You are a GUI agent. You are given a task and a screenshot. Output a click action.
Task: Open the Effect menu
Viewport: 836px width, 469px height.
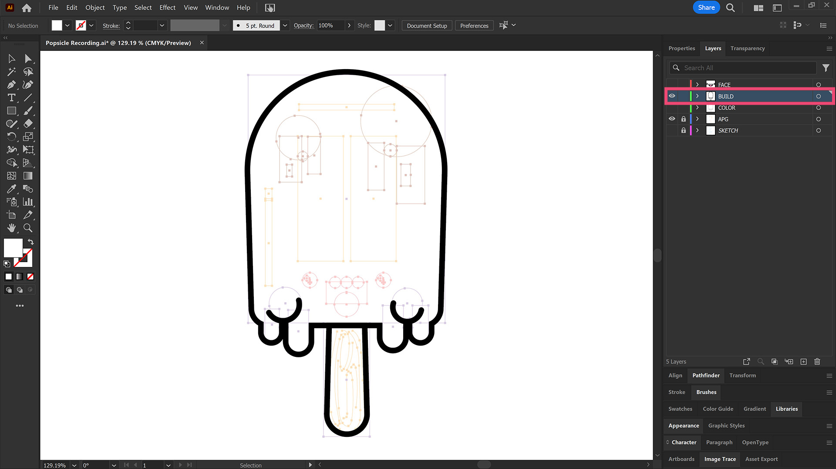[167, 8]
